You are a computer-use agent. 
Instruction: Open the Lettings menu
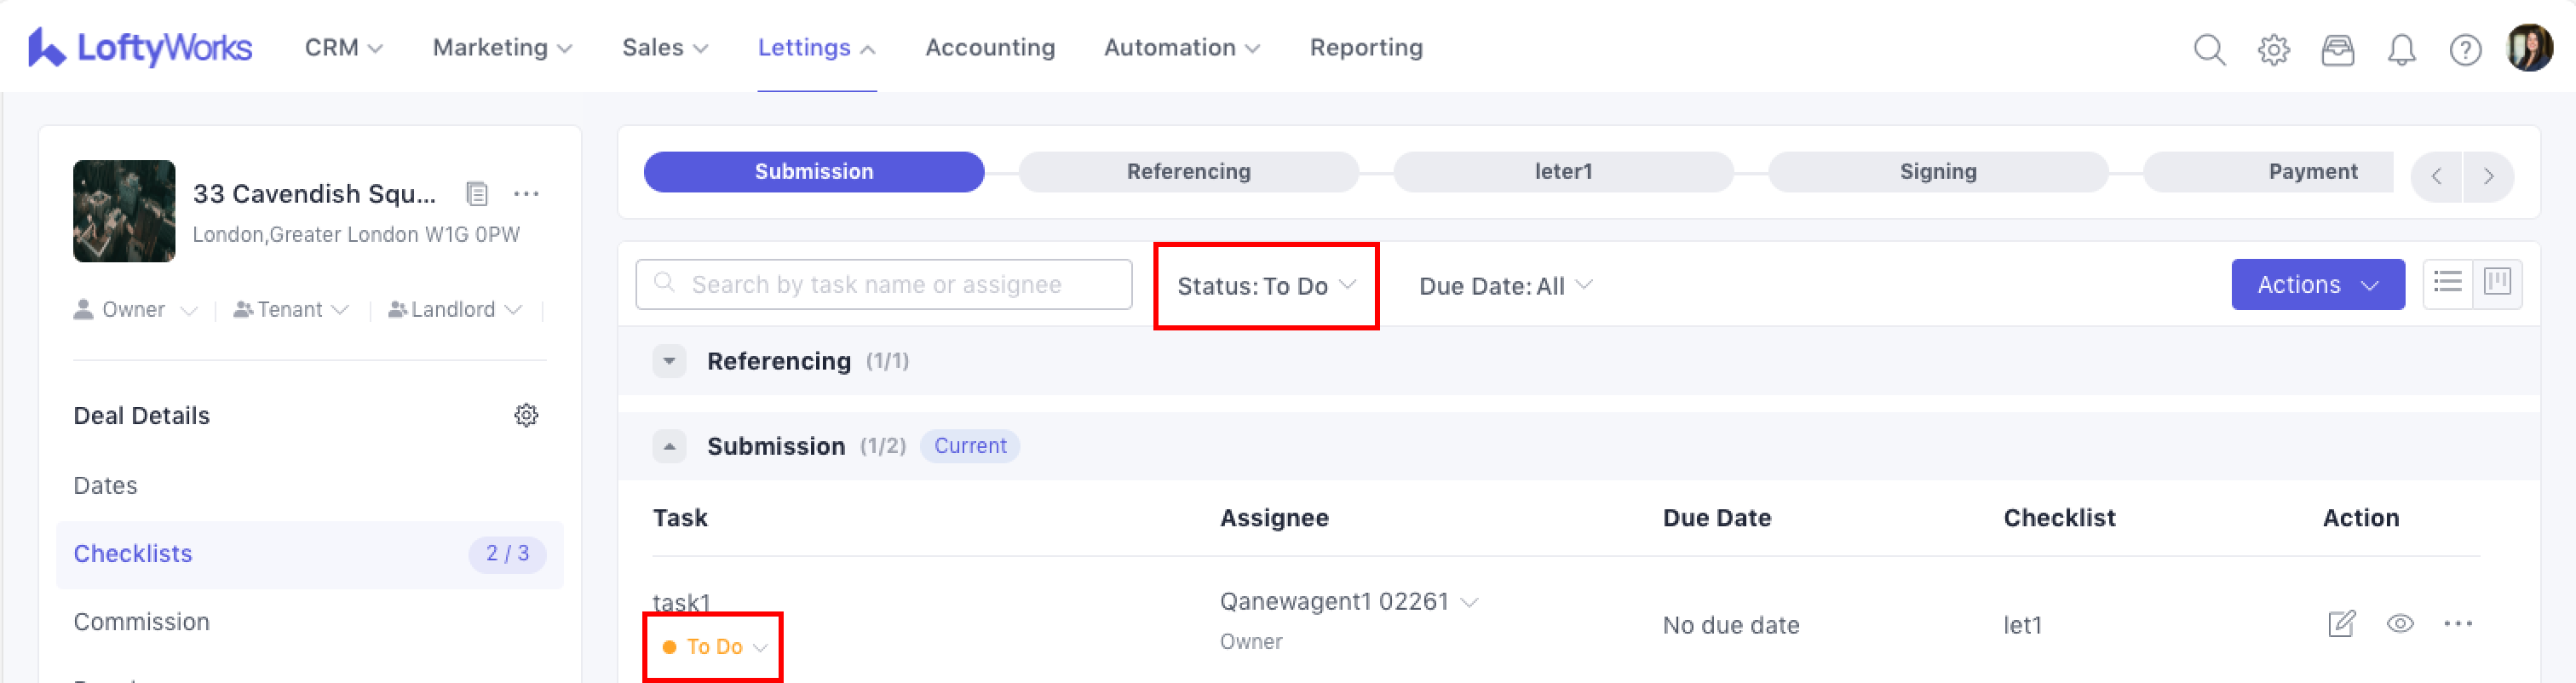[x=815, y=48]
